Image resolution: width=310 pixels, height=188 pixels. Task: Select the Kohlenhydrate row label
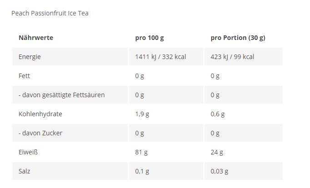pyautogui.click(x=40, y=114)
